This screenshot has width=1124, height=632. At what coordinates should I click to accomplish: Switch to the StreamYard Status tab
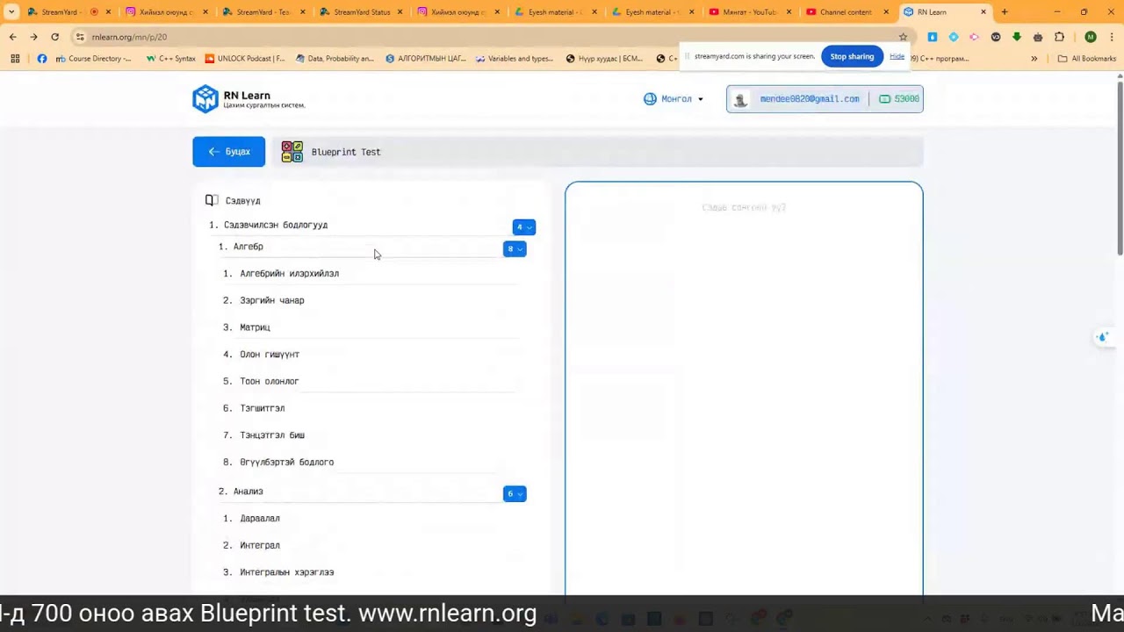click(x=361, y=12)
